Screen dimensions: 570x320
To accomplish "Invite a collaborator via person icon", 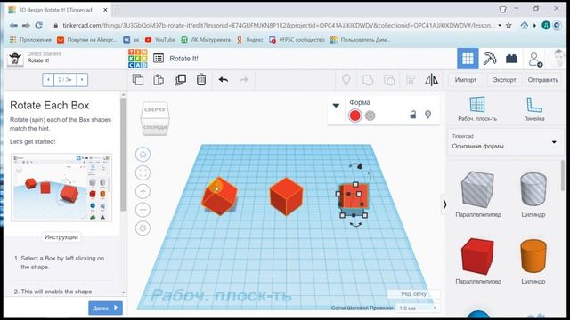I will [x=535, y=60].
